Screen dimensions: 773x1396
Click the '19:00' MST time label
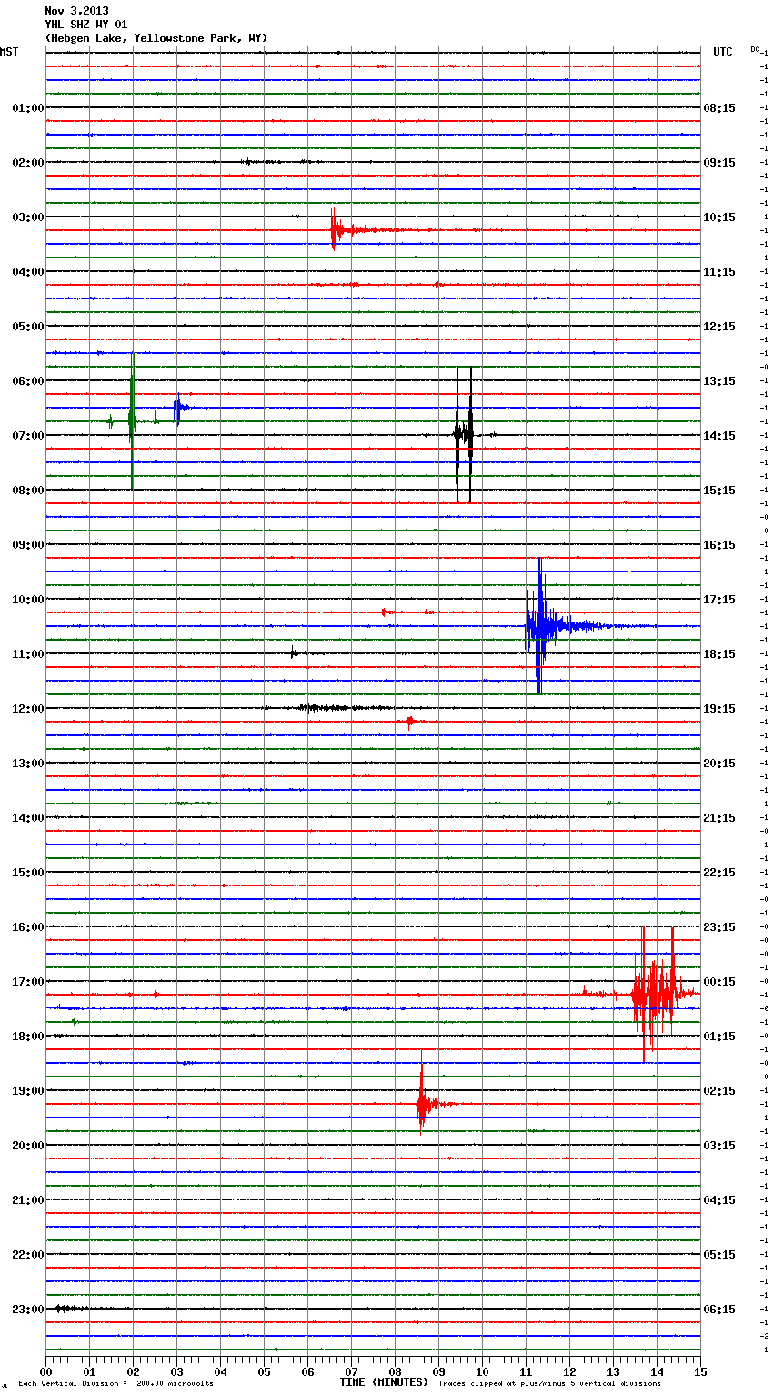pos(27,1091)
